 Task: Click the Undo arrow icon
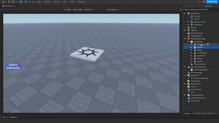[x=29, y=2]
